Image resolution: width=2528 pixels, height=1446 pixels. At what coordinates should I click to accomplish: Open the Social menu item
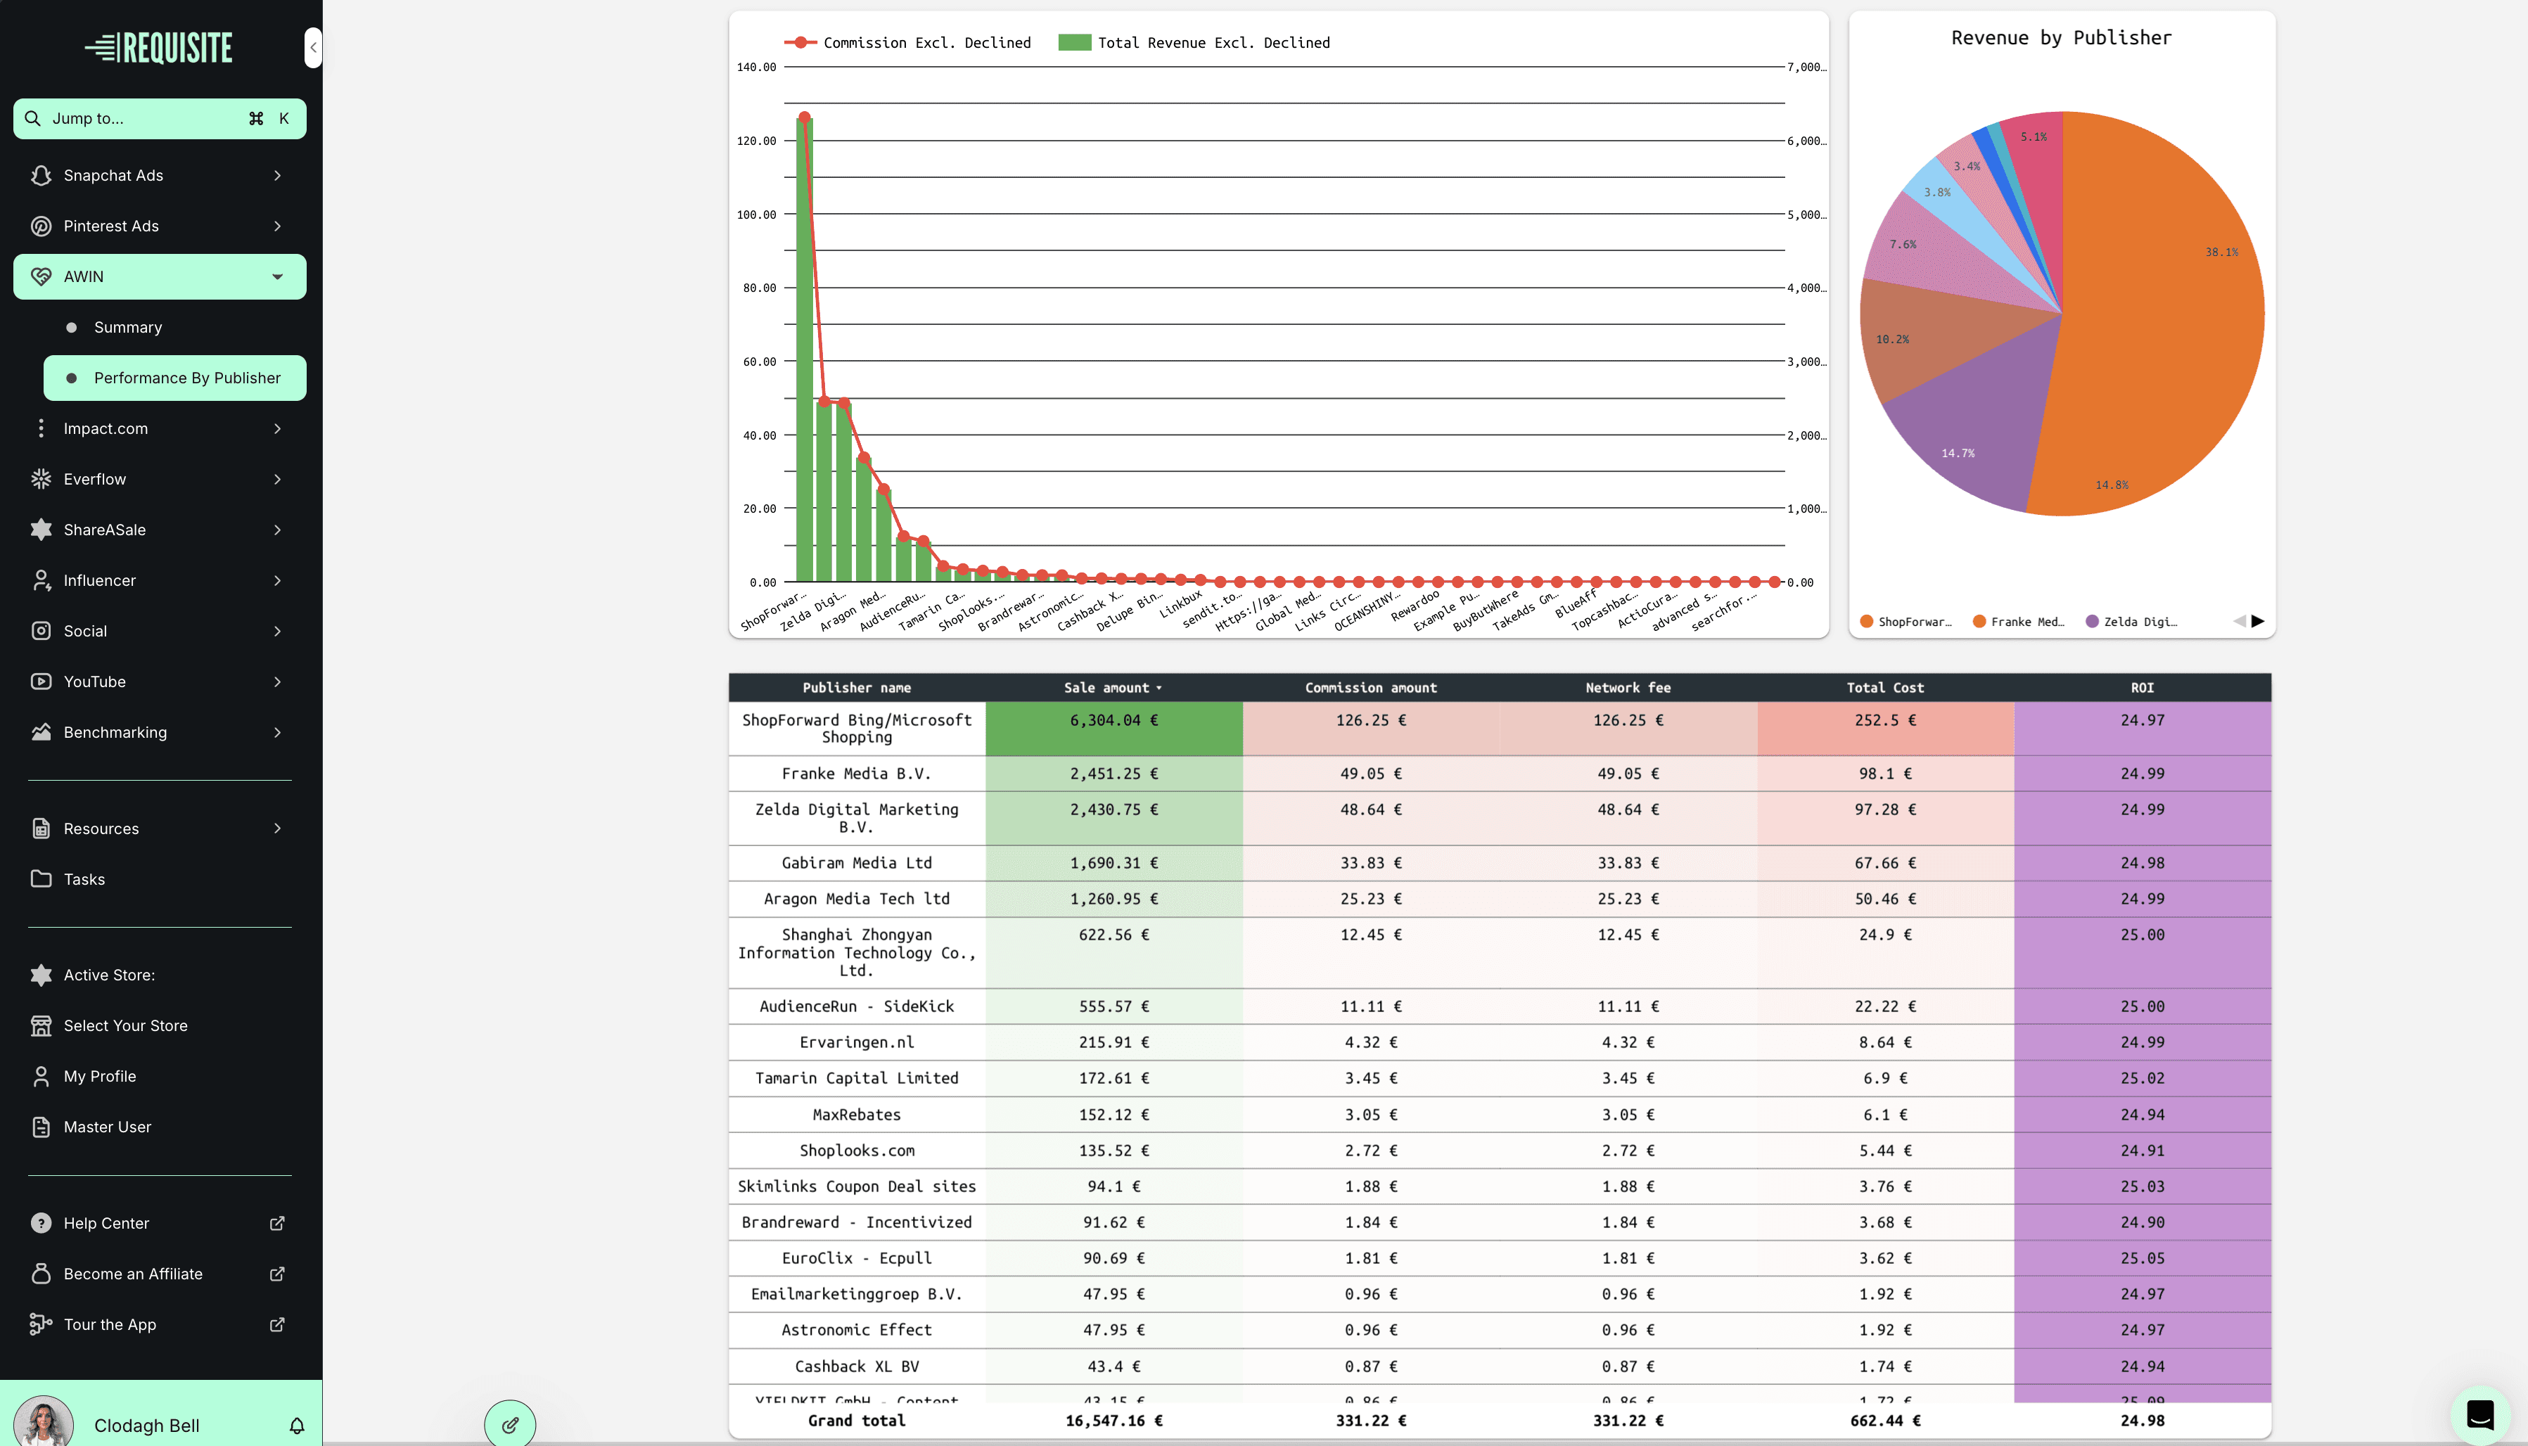(160, 631)
